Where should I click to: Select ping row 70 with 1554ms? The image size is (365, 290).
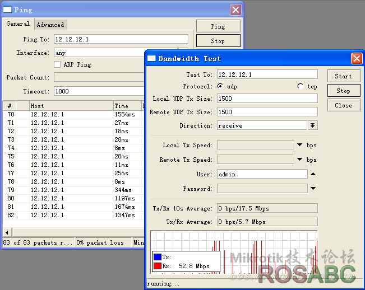tap(73, 114)
